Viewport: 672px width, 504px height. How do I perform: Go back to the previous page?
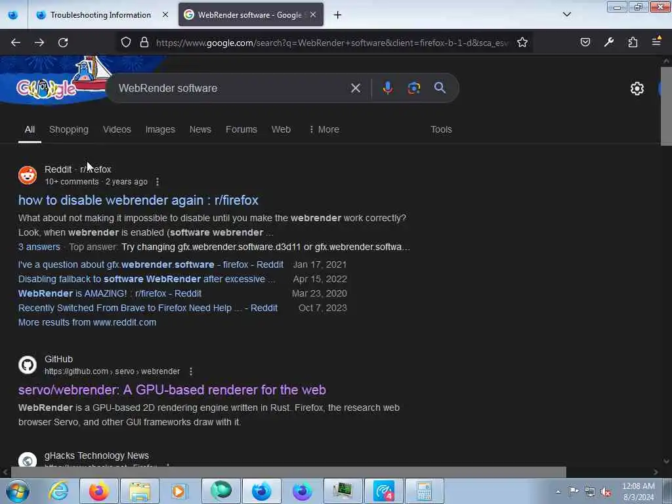[x=16, y=43]
